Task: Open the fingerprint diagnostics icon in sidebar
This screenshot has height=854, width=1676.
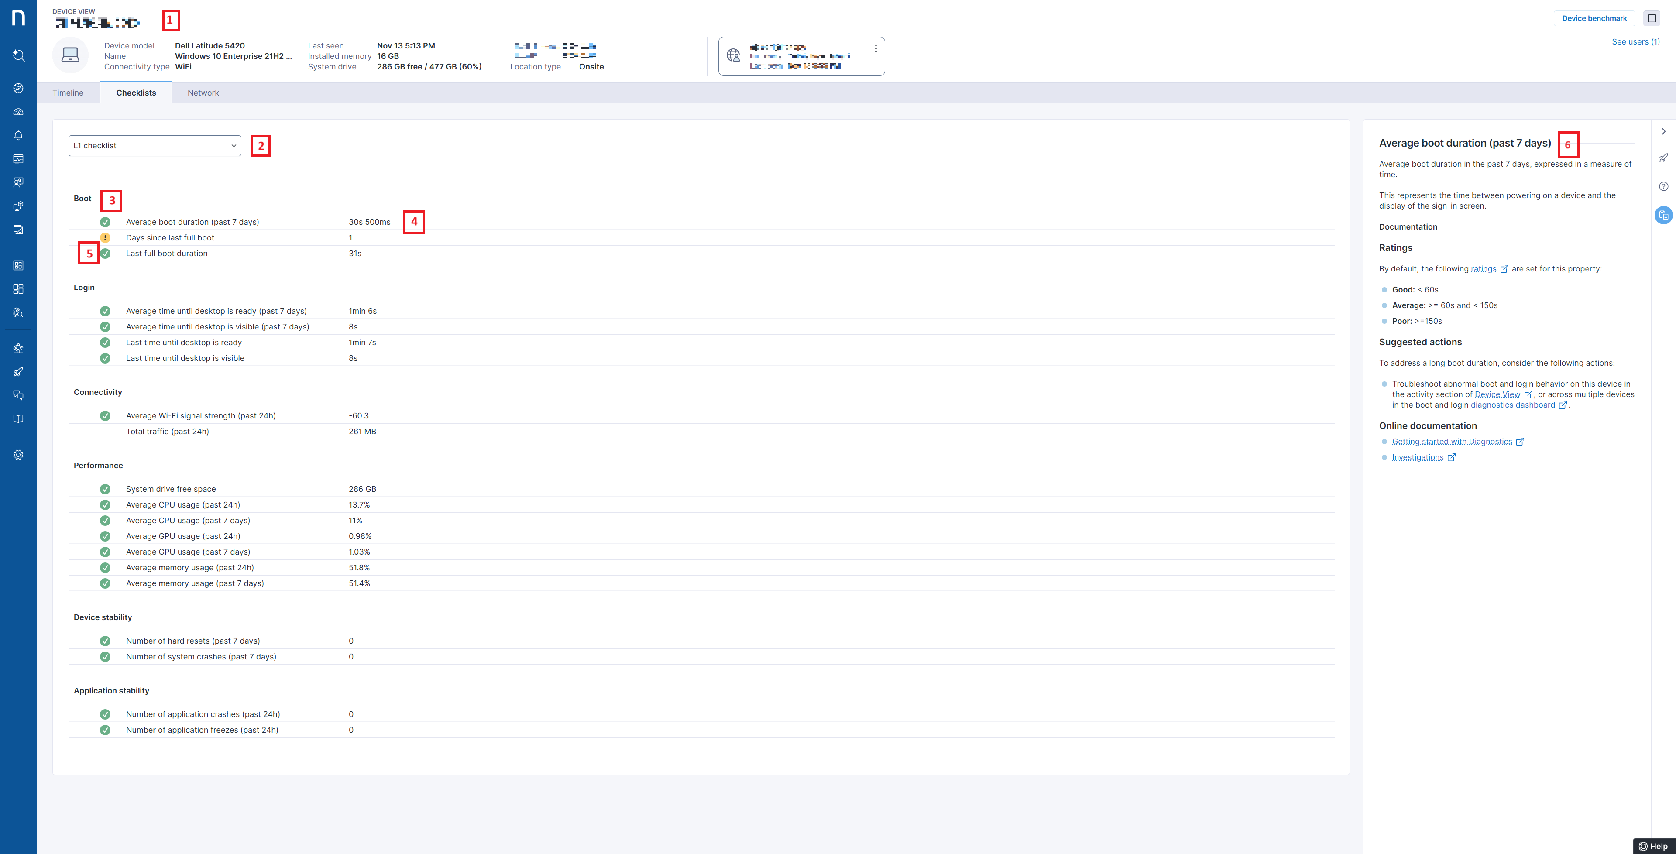Action: tap(18, 312)
